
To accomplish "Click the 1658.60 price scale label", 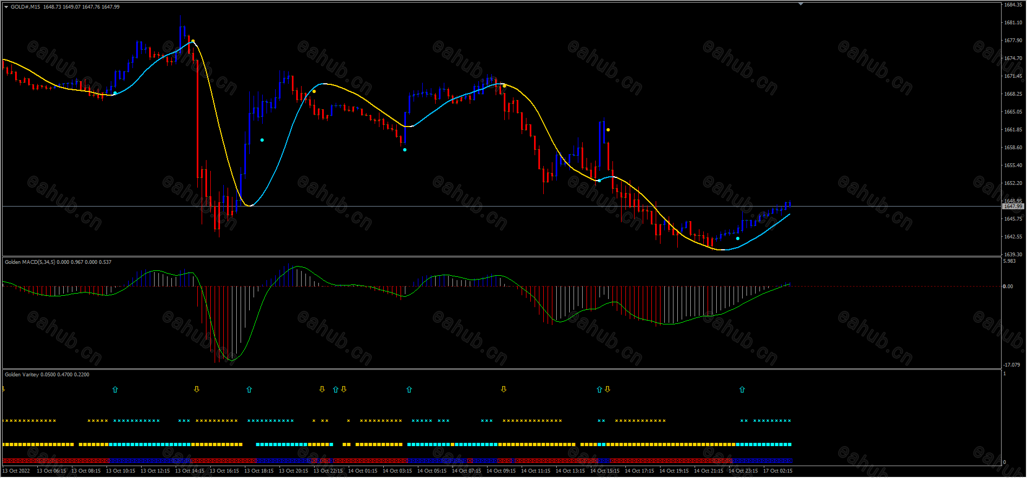I will [1013, 148].
